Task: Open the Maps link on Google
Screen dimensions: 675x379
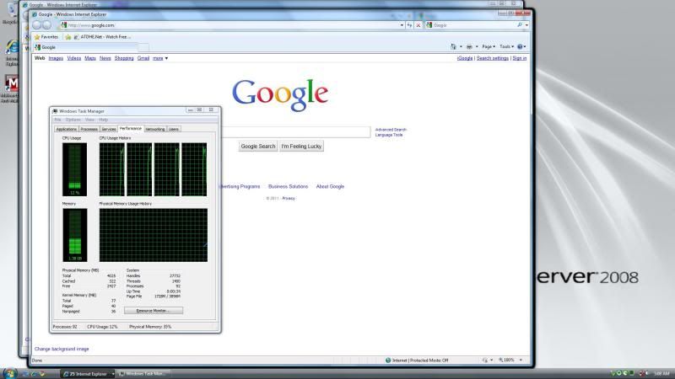Action: pos(90,58)
